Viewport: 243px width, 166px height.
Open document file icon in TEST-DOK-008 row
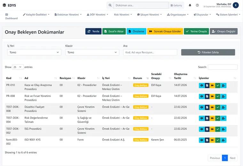(x=207, y=107)
